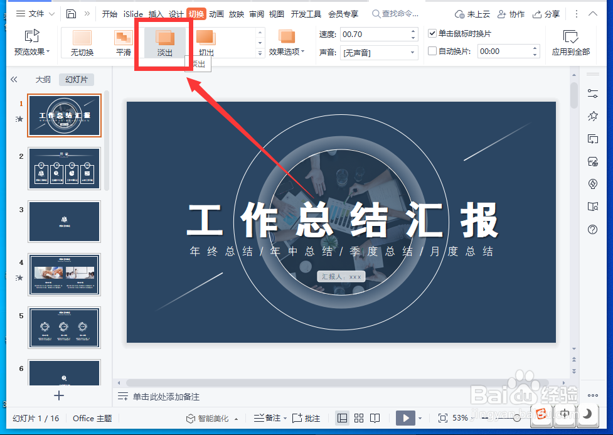Open the 协作 collaboration button
The width and height of the screenshot is (613, 435).
(511, 14)
